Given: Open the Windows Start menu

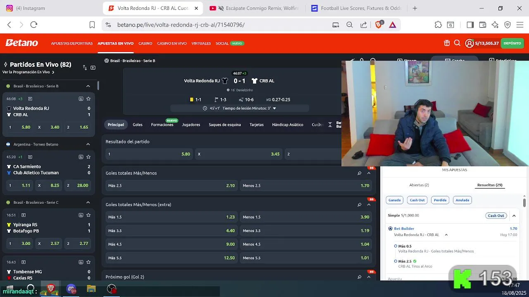Looking at the screenshot, I should click(10, 289).
